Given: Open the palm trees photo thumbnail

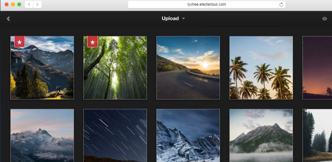Looking at the screenshot, I should (x=261, y=68).
